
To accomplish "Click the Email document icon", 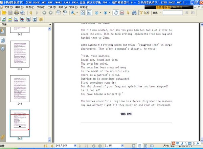I will click(23, 13).
